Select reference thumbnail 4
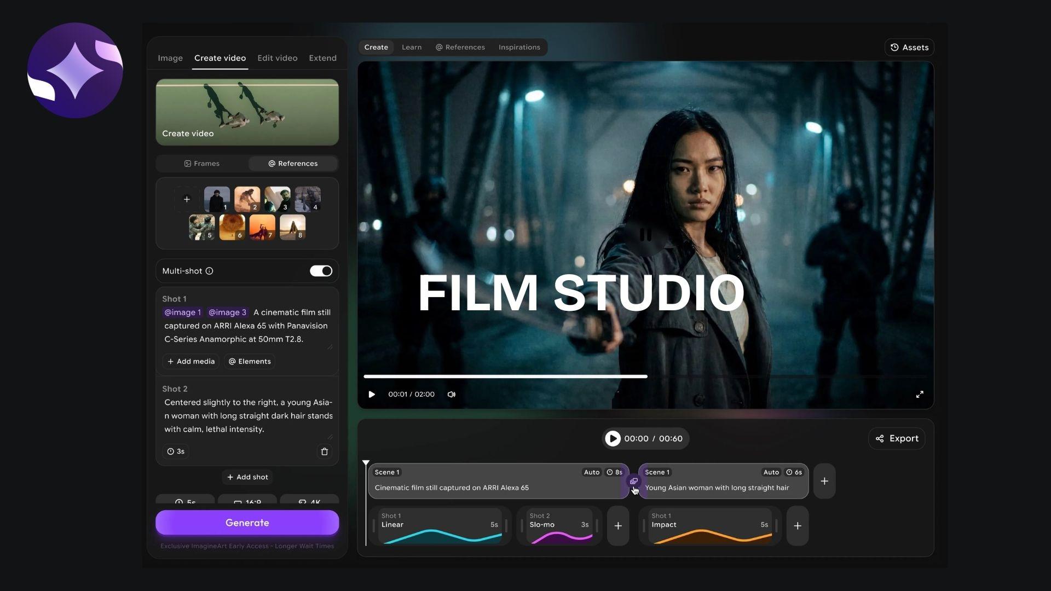The image size is (1051, 591). click(x=308, y=199)
